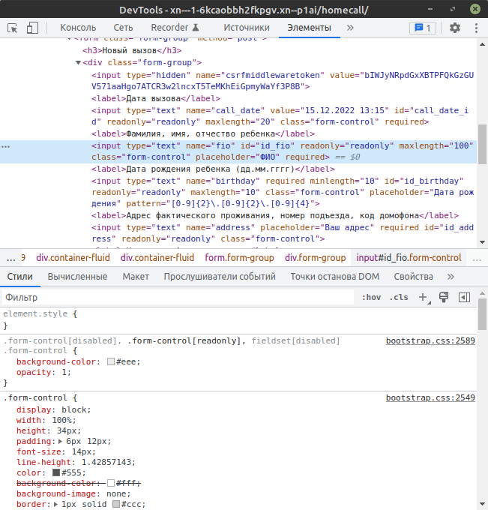Collapse the div class form-group node
The height and width of the screenshot is (510, 488).
coord(79,63)
